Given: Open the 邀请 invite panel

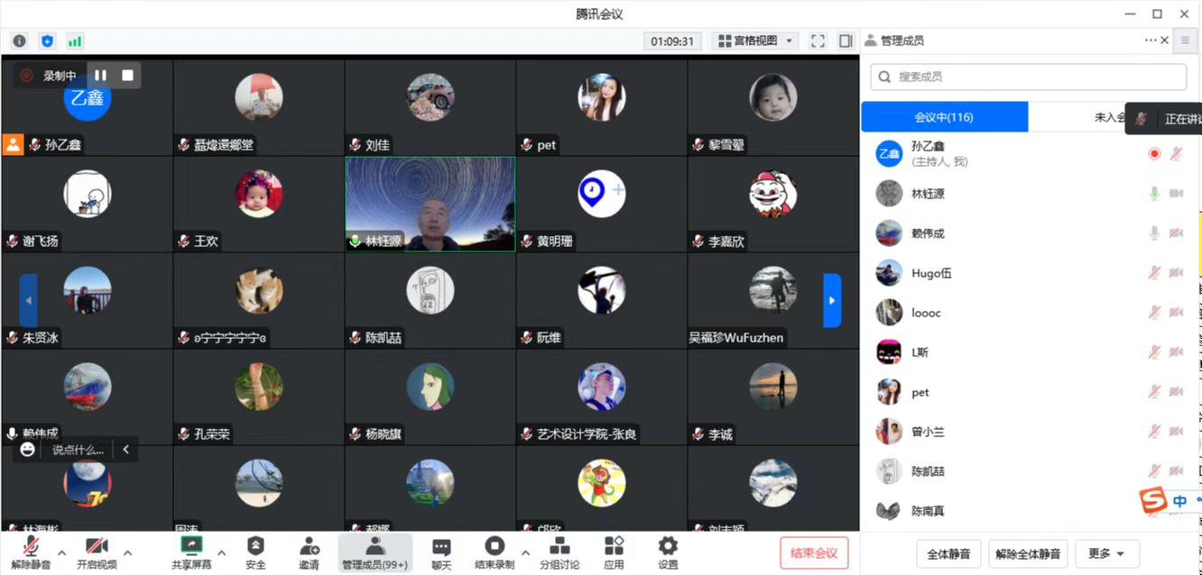Looking at the screenshot, I should (309, 552).
